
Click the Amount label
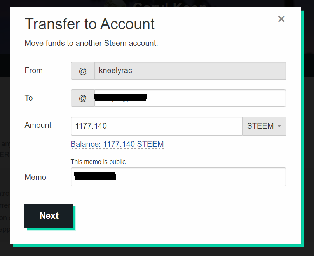[x=38, y=125]
